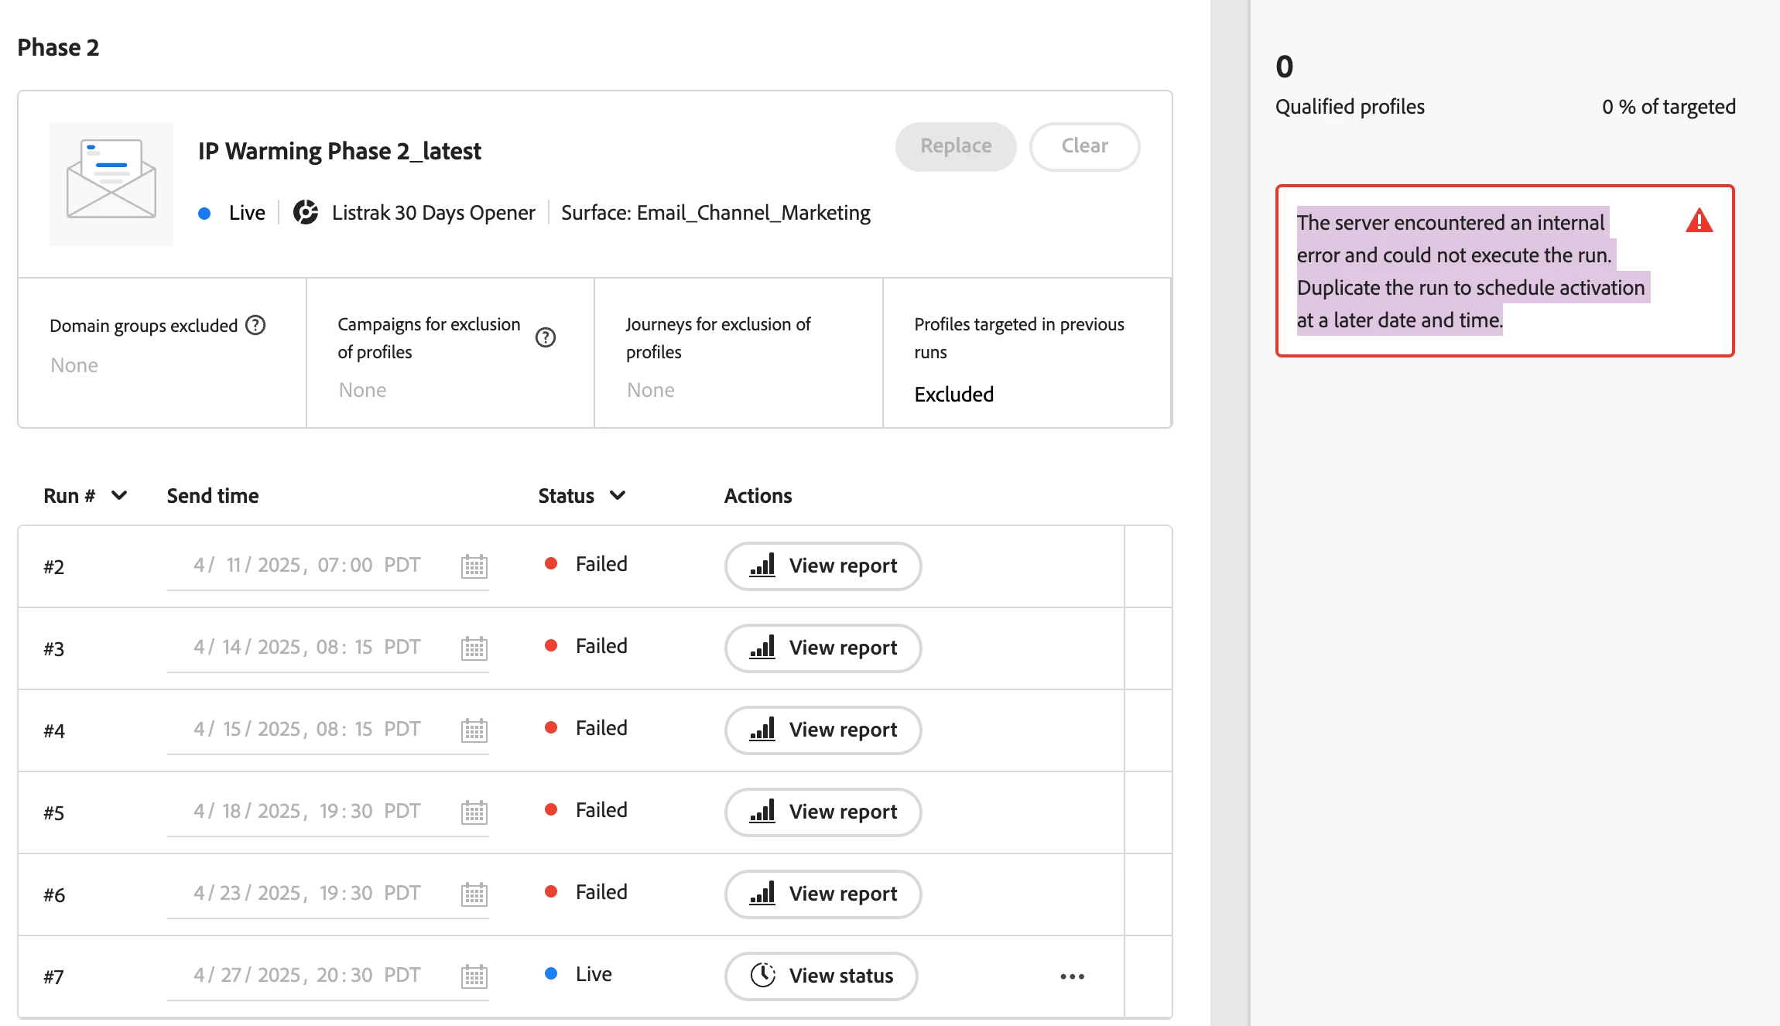This screenshot has height=1026, width=1780.
Task: View report for failed run #2
Action: pos(823,566)
